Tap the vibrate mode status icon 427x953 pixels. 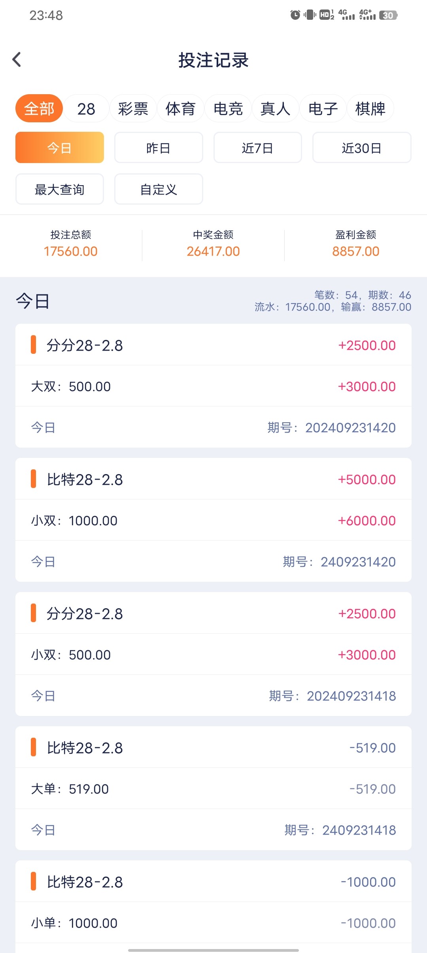point(310,15)
